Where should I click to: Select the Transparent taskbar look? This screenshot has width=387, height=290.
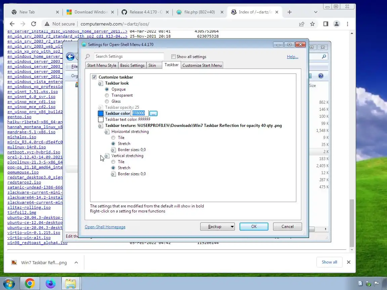[x=107, y=95]
